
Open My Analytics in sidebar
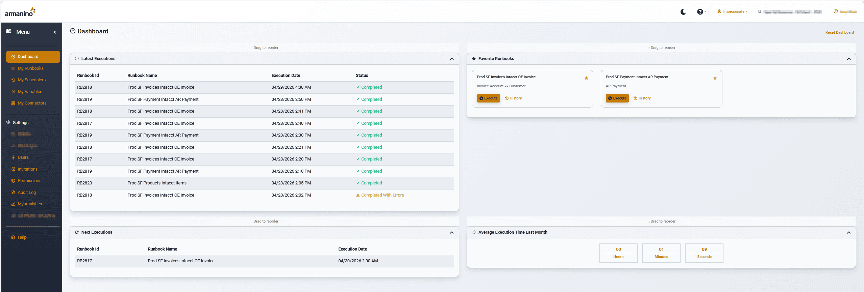coord(30,204)
